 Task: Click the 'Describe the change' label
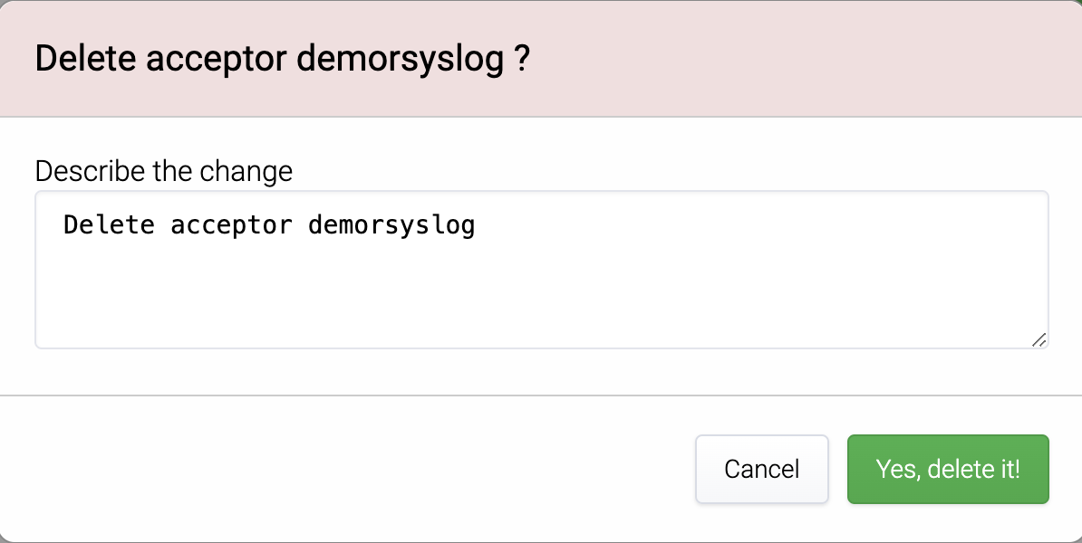163,171
